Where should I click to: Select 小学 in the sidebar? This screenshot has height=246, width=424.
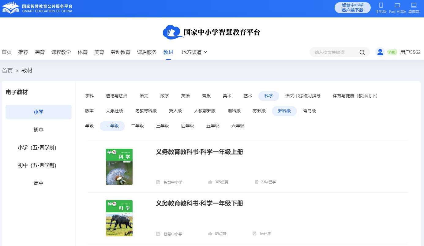(x=39, y=112)
